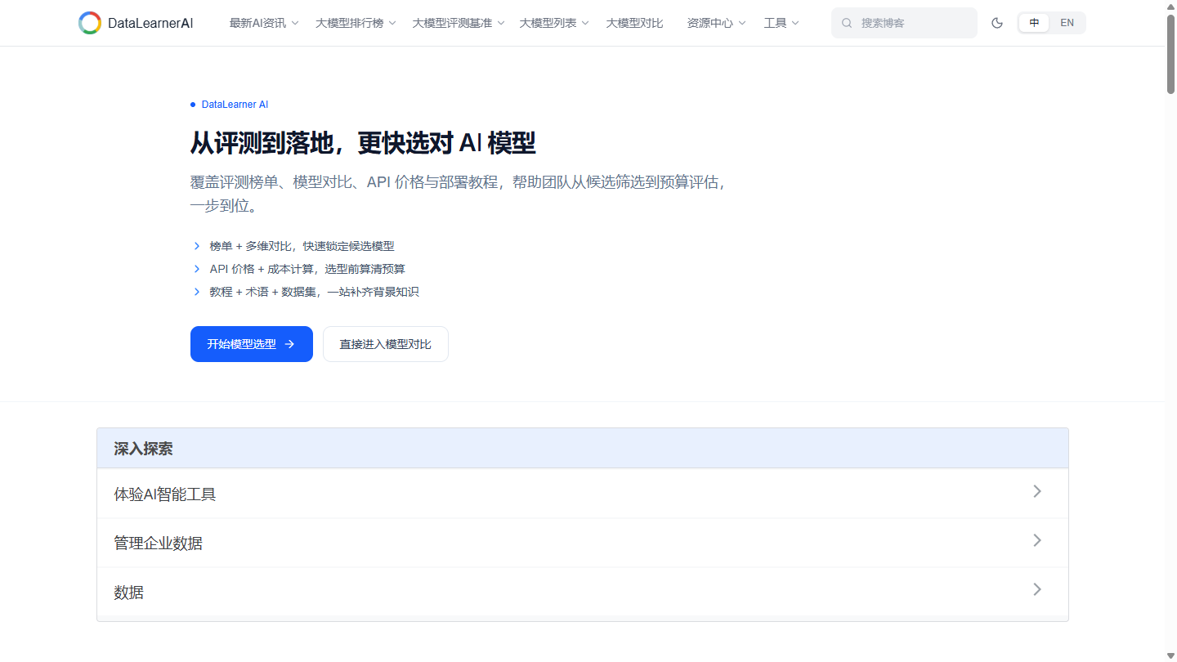1177x662 pixels.
Task: Click the DataLearnerAI brand name
Action: (x=150, y=23)
